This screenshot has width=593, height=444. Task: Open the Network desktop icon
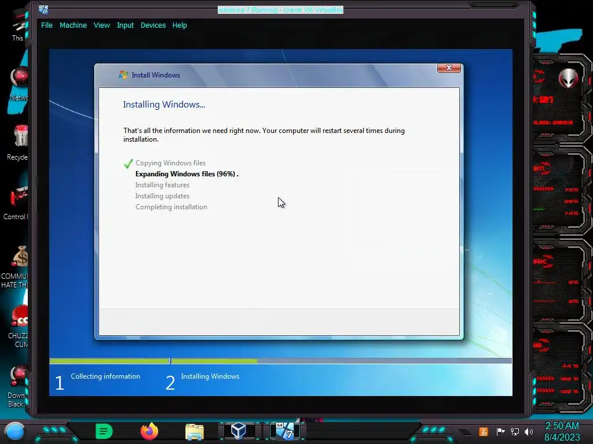(x=19, y=84)
